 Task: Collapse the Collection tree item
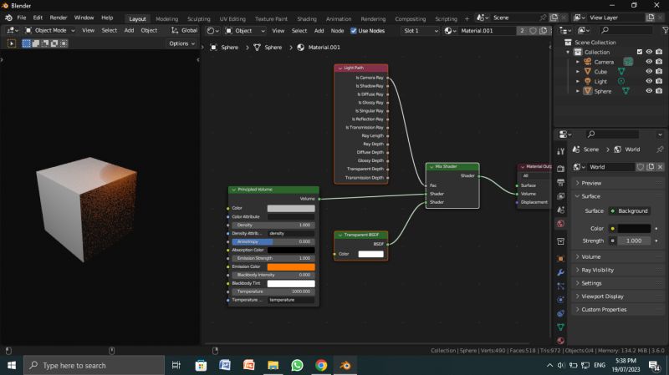point(569,52)
